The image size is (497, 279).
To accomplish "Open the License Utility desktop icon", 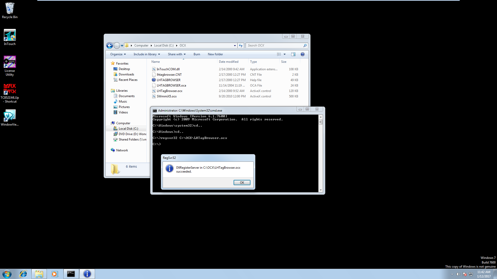I will pyautogui.click(x=10, y=66).
